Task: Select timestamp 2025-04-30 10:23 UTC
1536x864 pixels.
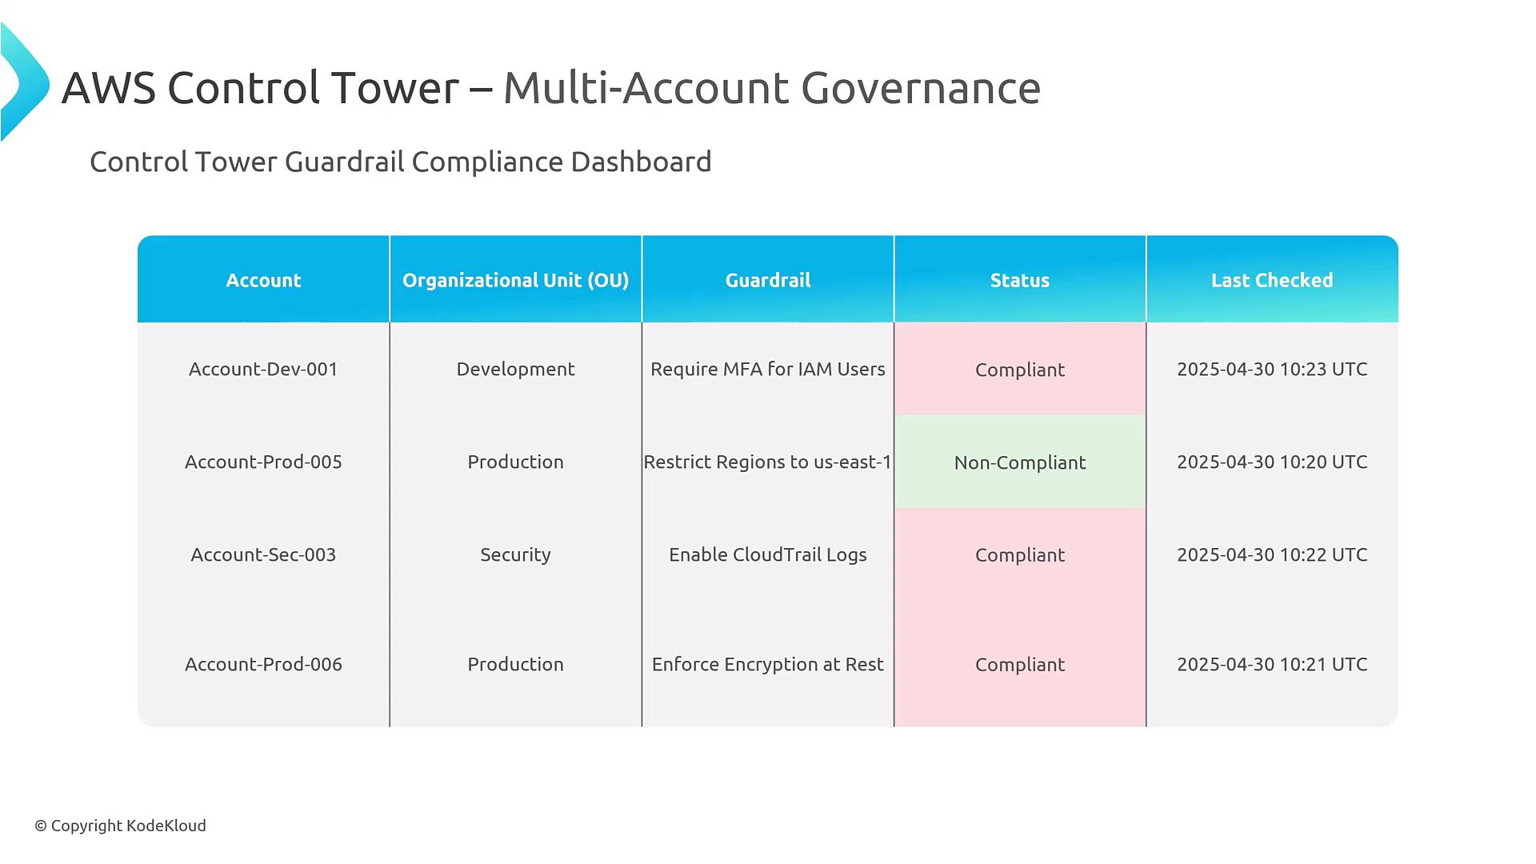Action: [x=1272, y=369]
